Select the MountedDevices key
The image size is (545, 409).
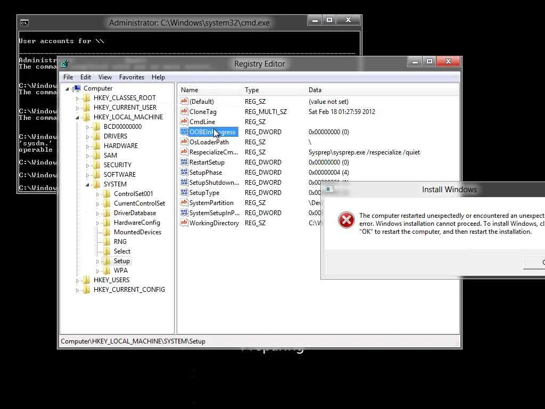point(137,232)
